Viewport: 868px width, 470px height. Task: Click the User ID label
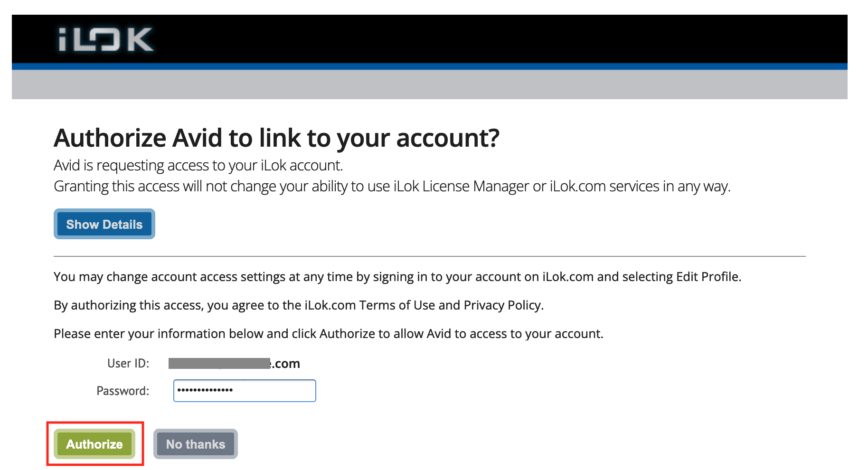(128, 364)
